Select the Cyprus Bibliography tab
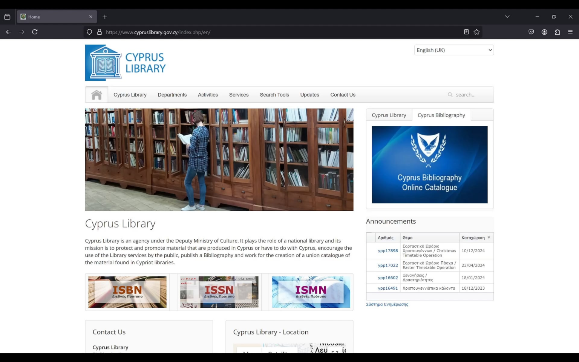The width and height of the screenshot is (579, 362). (441, 115)
